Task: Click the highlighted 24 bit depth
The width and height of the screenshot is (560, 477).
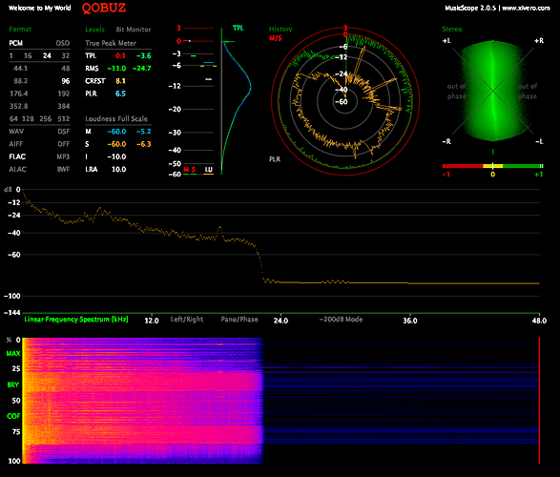Action: (x=47, y=55)
